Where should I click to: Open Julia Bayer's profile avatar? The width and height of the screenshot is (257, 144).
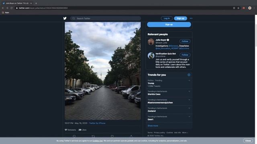[x=151, y=42]
